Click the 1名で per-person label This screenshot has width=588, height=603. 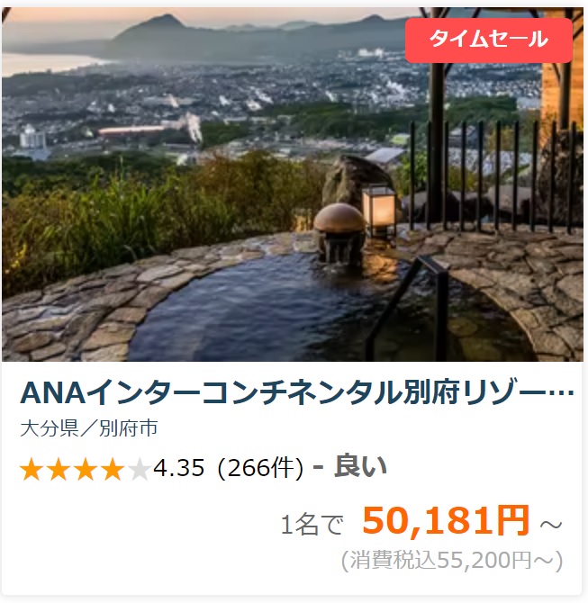tap(312, 525)
